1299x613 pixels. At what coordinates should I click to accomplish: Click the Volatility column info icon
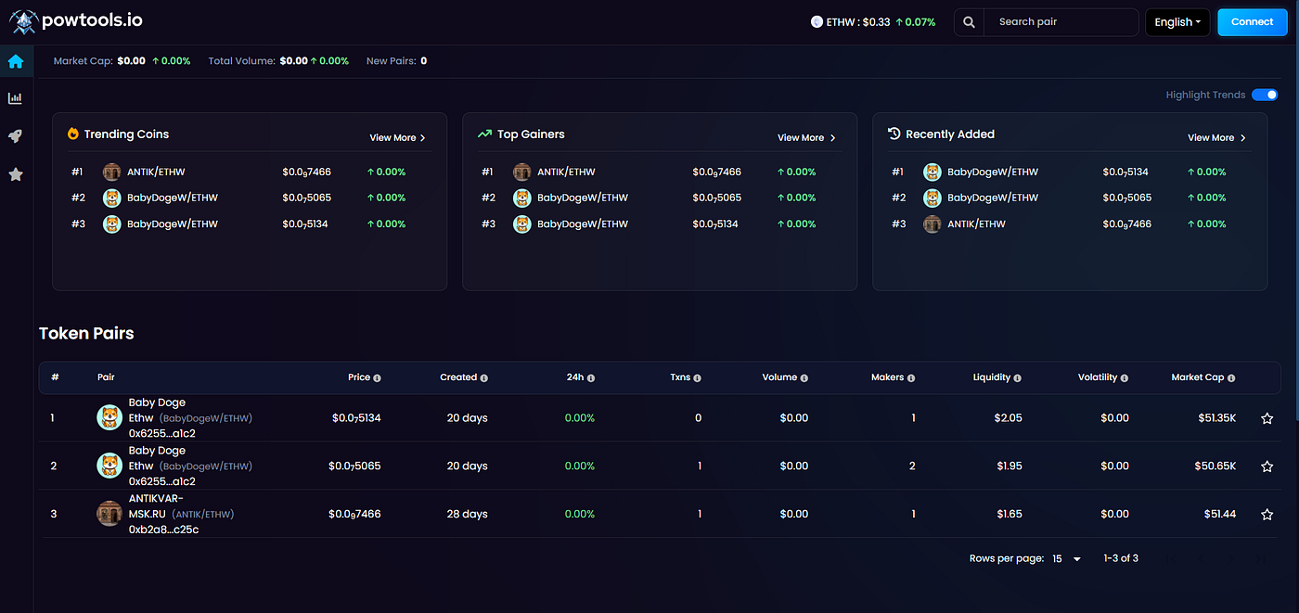[1125, 378]
